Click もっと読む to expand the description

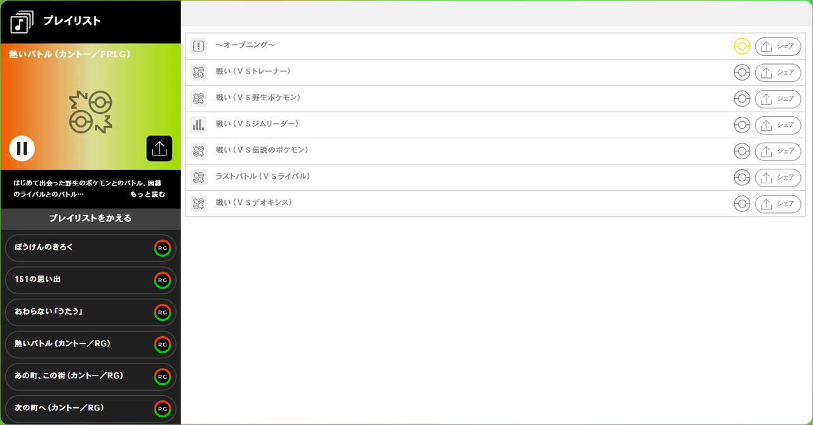[x=148, y=194]
